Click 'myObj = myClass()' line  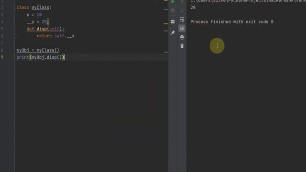[x=38, y=50]
